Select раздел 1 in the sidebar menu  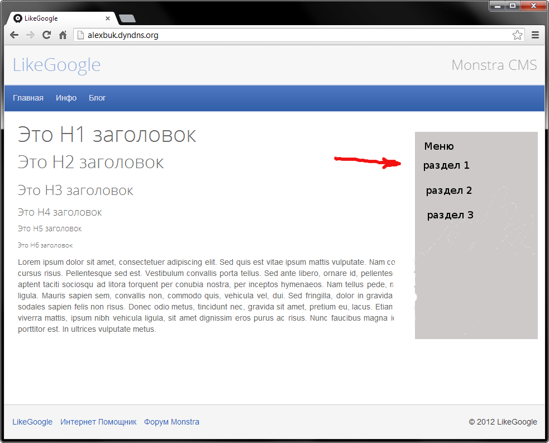tap(446, 165)
